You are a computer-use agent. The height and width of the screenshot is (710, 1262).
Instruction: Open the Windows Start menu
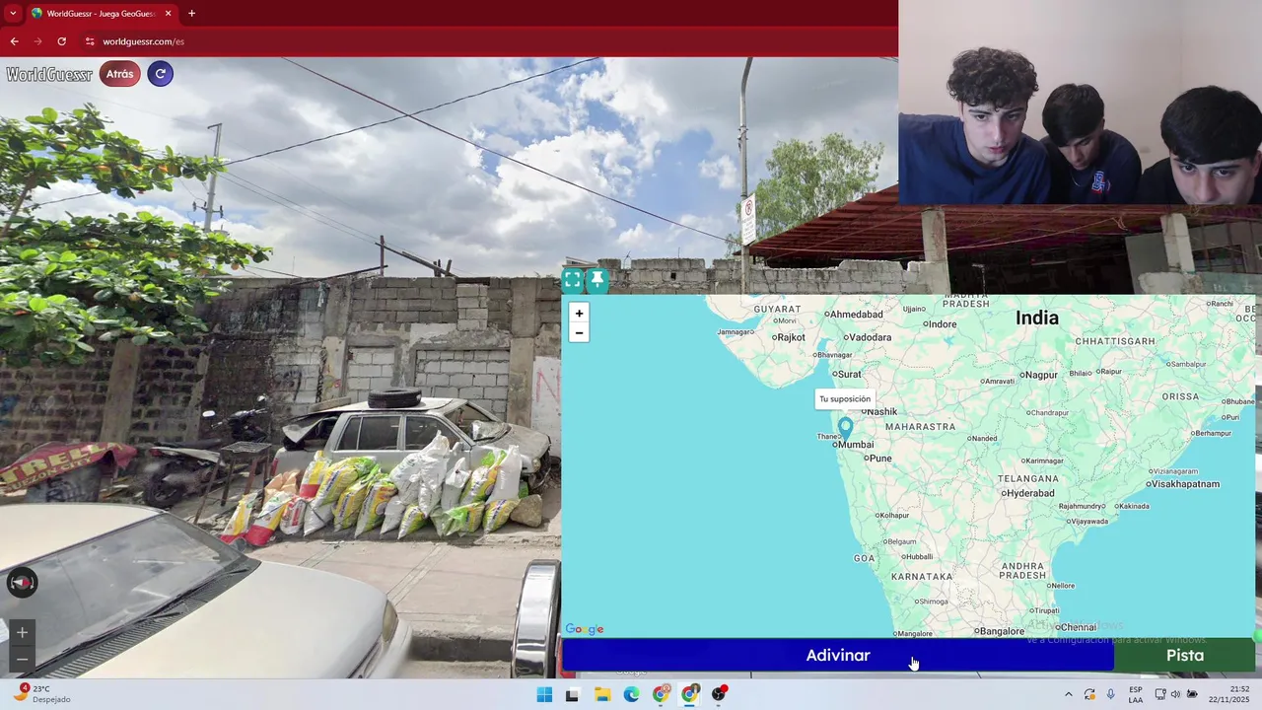(544, 694)
